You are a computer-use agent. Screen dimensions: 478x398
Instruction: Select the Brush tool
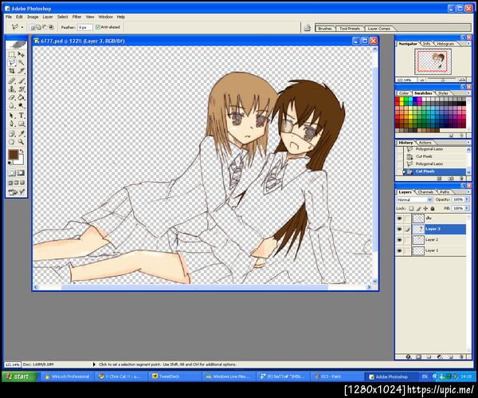21,81
